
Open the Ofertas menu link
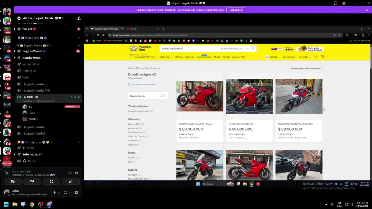pos(179,57)
